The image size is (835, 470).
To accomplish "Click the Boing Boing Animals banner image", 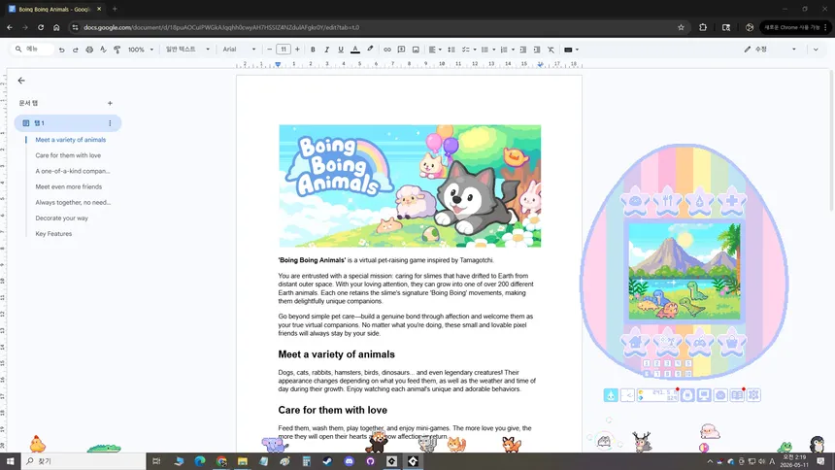I will pos(410,186).
